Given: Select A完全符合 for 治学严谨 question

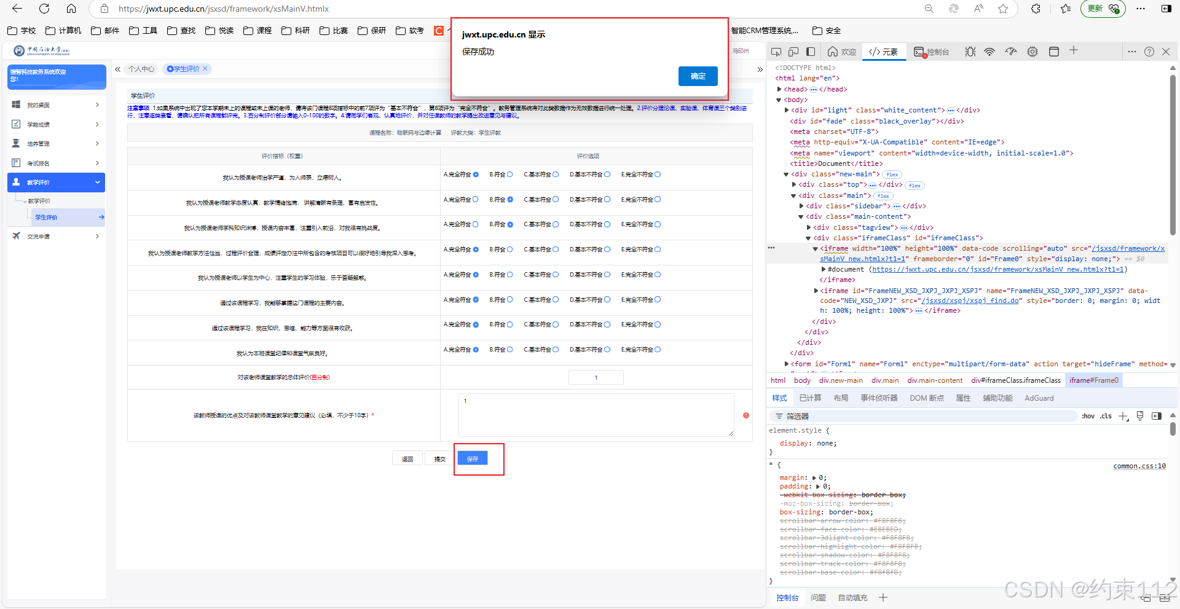Looking at the screenshot, I should click(x=476, y=175).
